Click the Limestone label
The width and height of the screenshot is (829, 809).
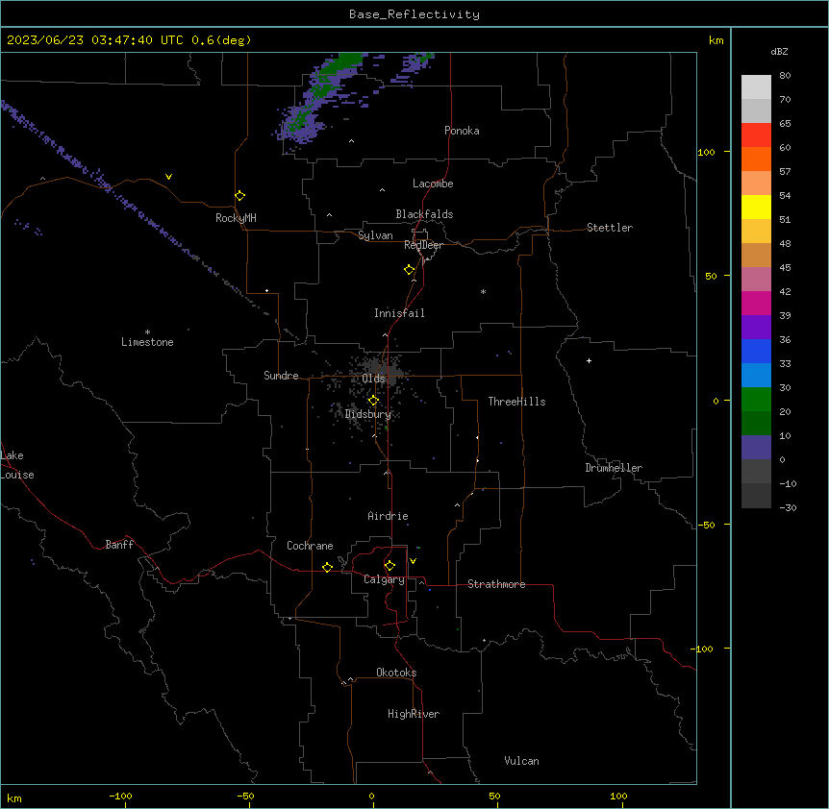click(147, 342)
